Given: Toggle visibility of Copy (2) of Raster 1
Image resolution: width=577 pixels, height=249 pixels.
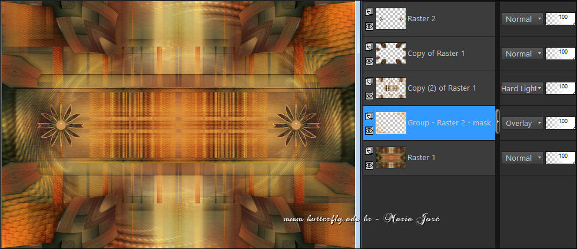Looking at the screenshot, I should (369, 95).
